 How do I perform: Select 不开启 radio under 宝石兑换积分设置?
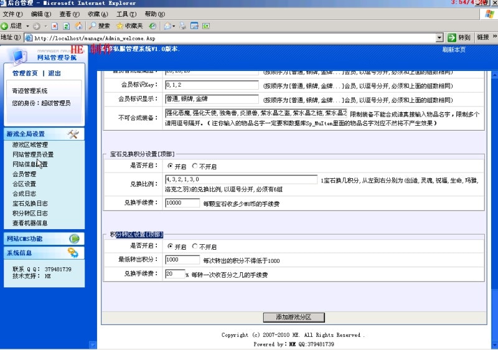[195, 166]
